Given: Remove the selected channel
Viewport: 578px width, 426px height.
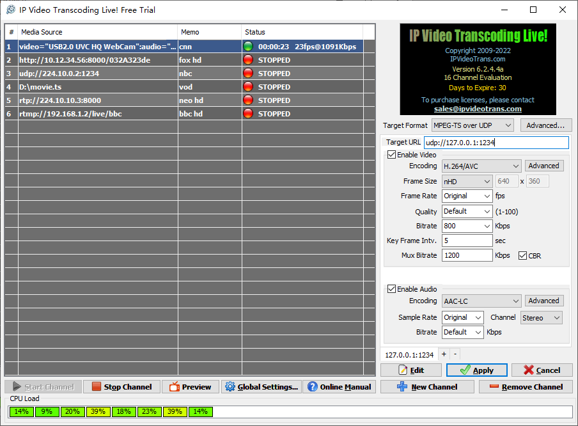Looking at the screenshot, I should tap(526, 387).
